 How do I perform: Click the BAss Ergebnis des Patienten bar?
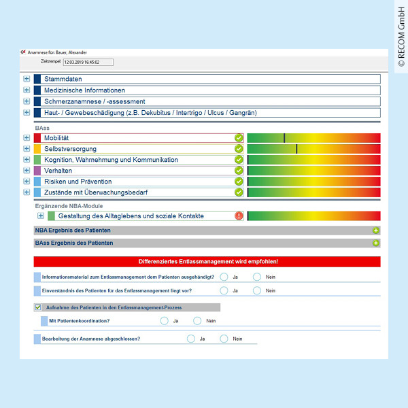[207, 243]
